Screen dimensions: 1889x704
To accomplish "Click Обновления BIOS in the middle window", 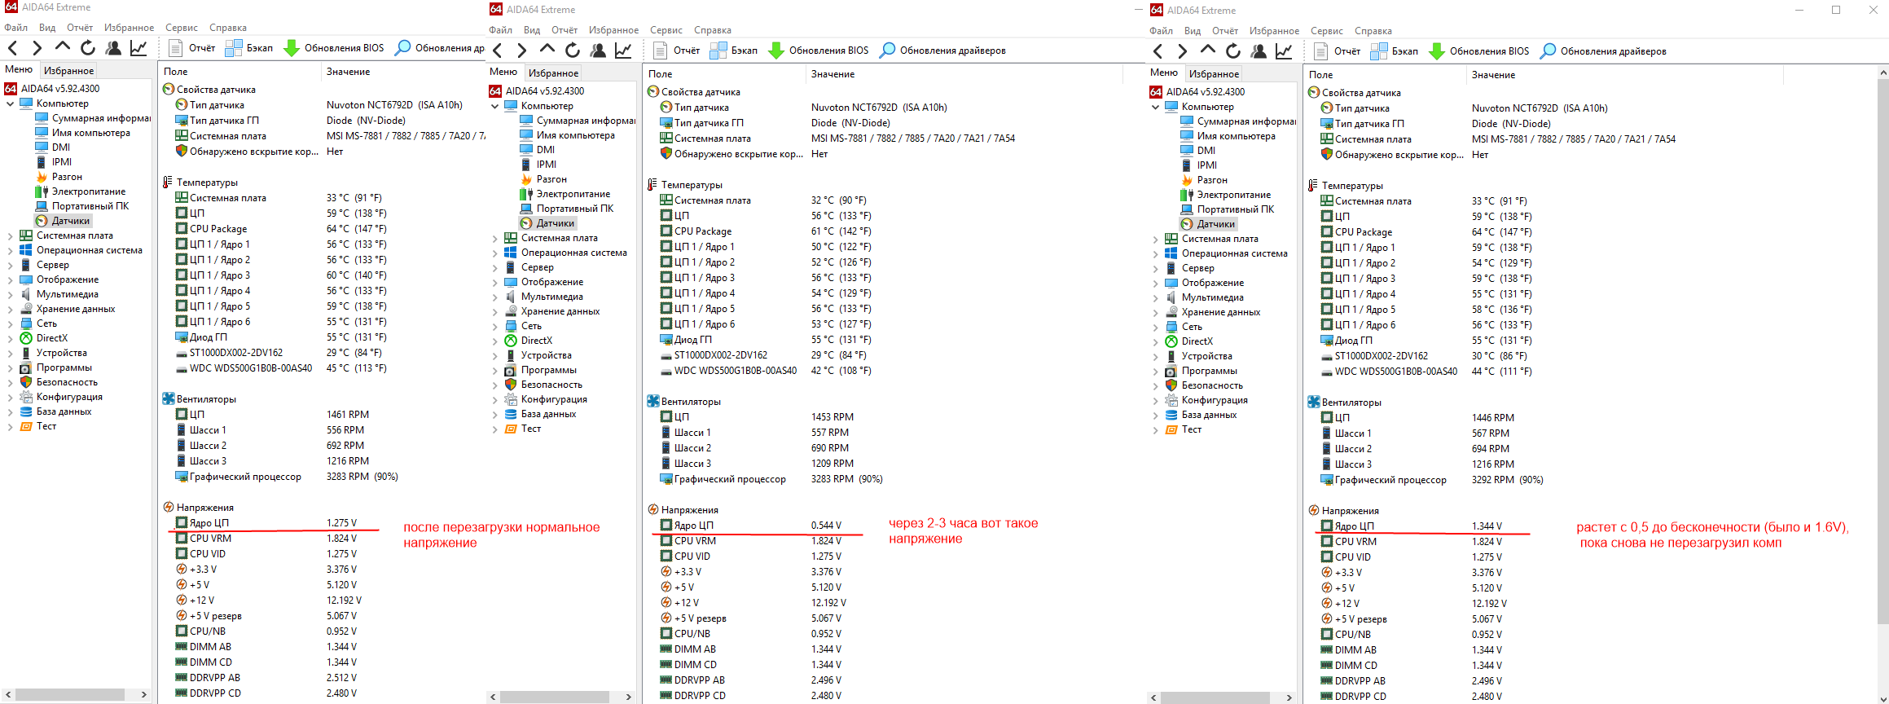I will pyautogui.click(x=819, y=51).
